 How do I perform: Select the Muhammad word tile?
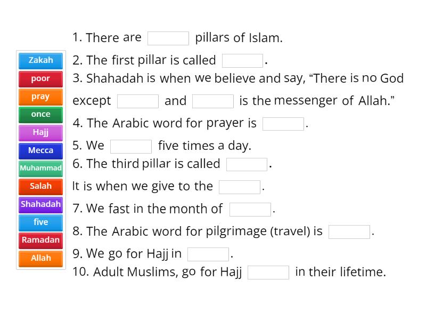click(x=40, y=168)
